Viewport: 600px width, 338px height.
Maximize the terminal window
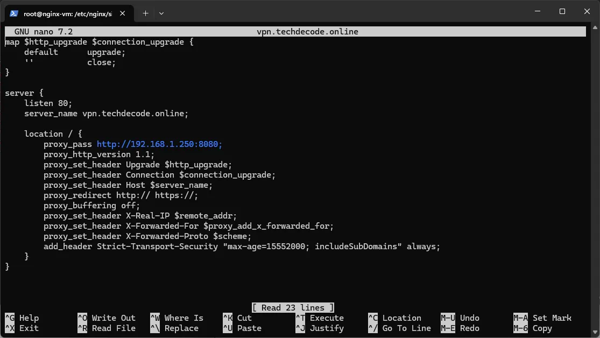[562, 11]
